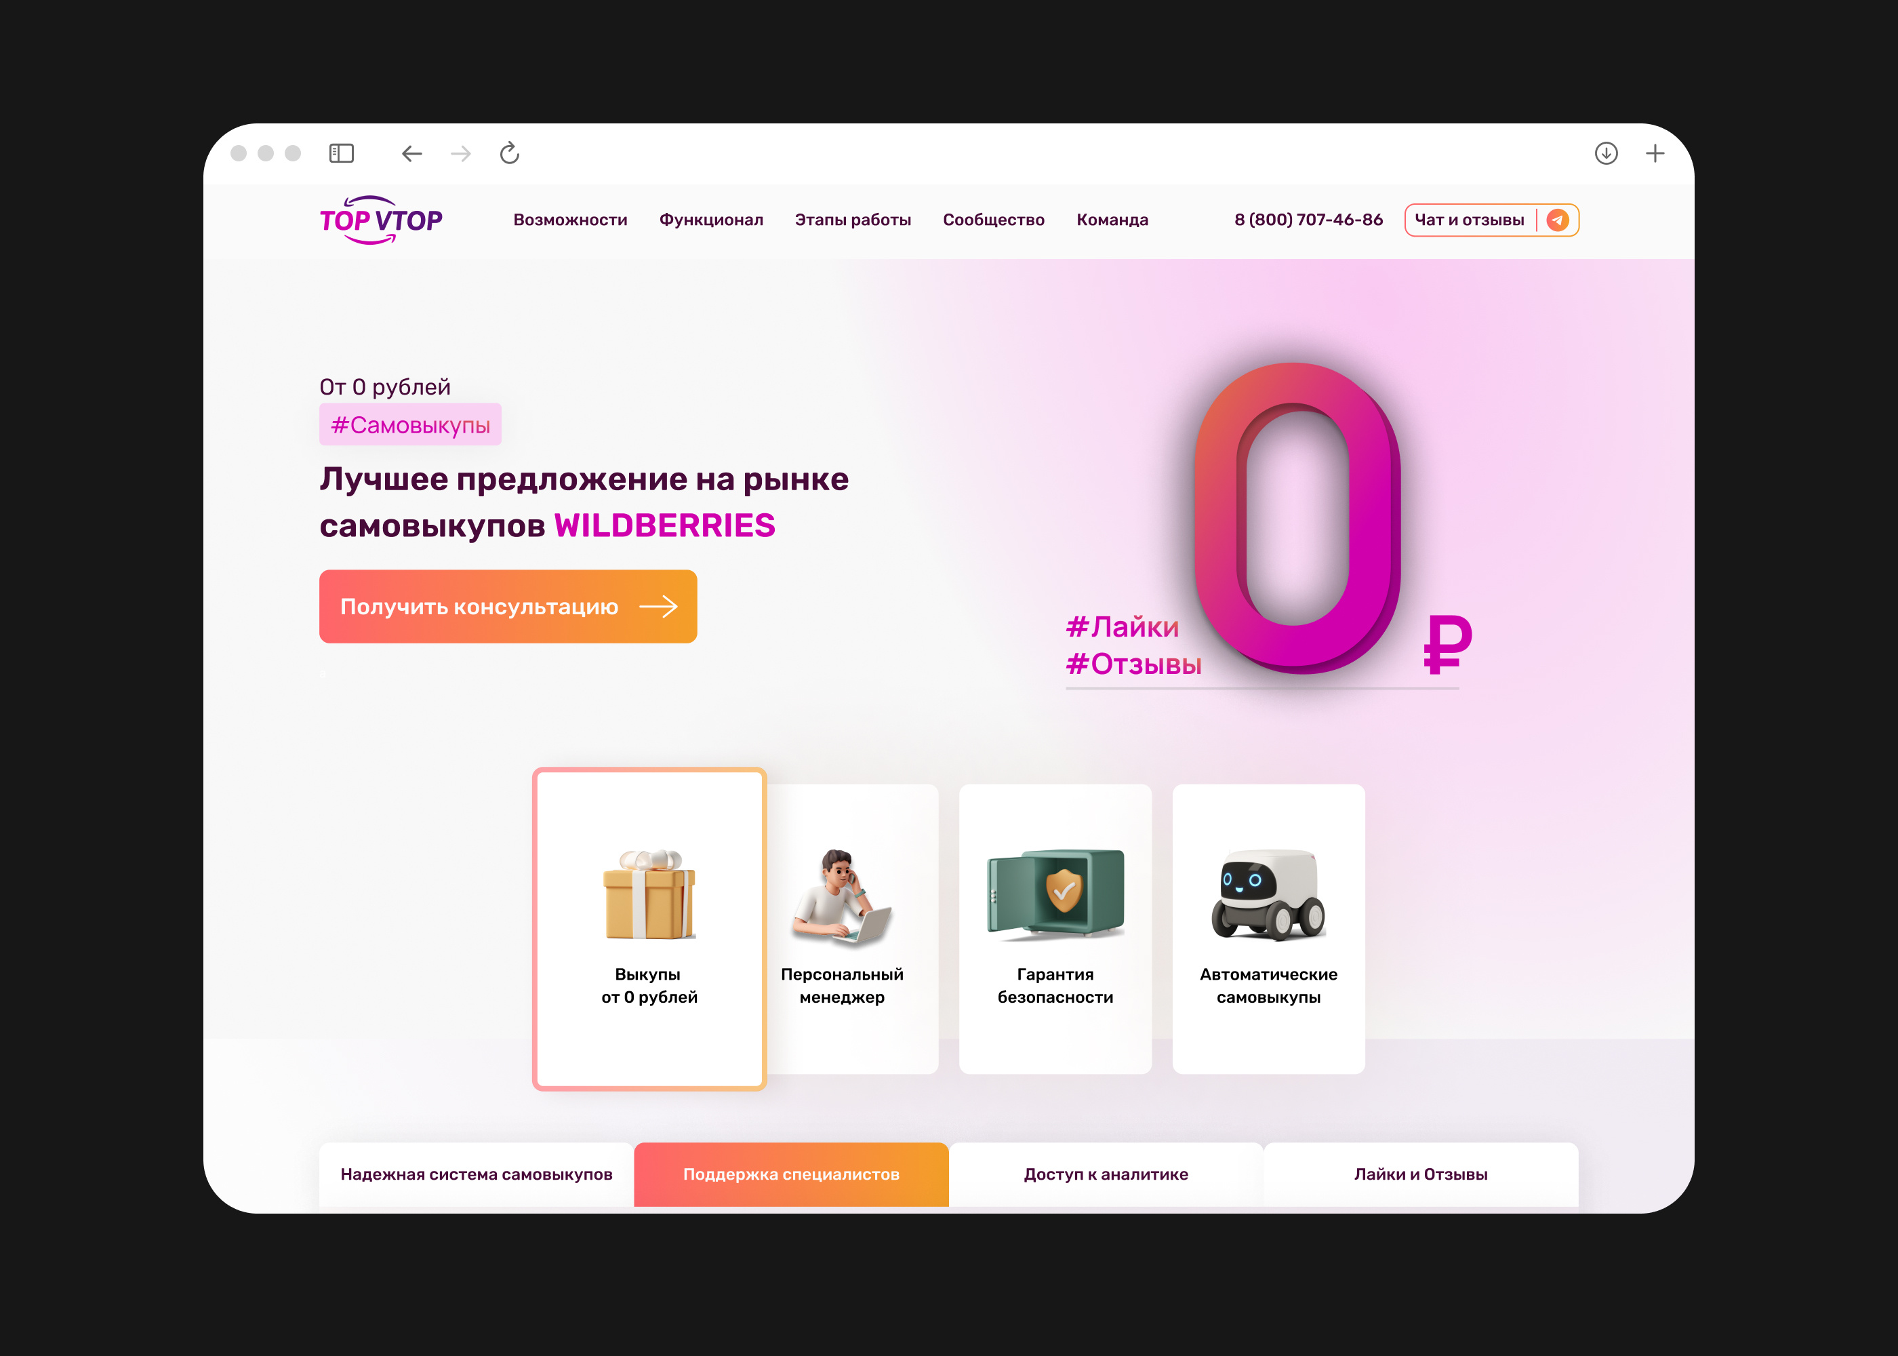
Task: Open downloads via the download circle icon
Action: [x=1606, y=154]
